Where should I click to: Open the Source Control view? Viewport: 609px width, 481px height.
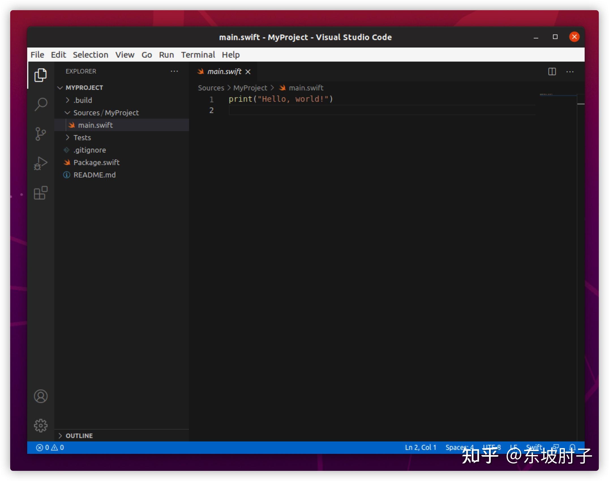[40, 134]
